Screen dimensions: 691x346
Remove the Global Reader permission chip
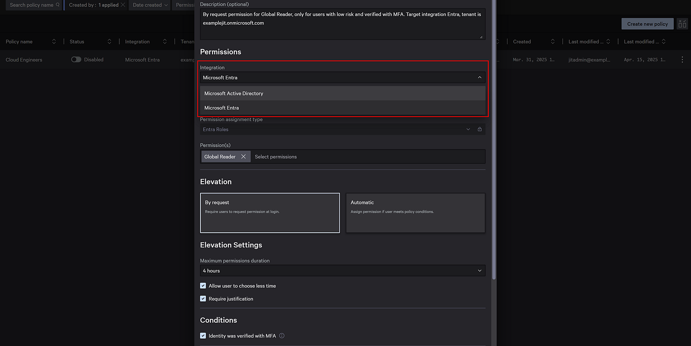(244, 156)
